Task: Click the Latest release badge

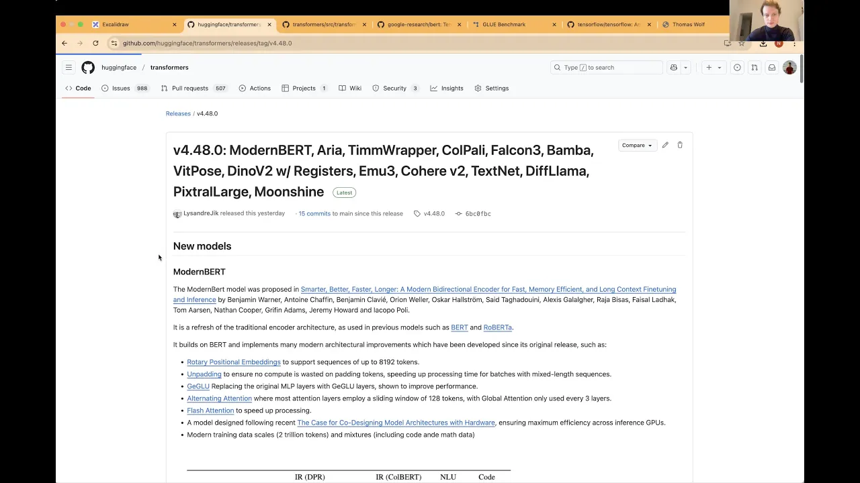Action: point(344,193)
